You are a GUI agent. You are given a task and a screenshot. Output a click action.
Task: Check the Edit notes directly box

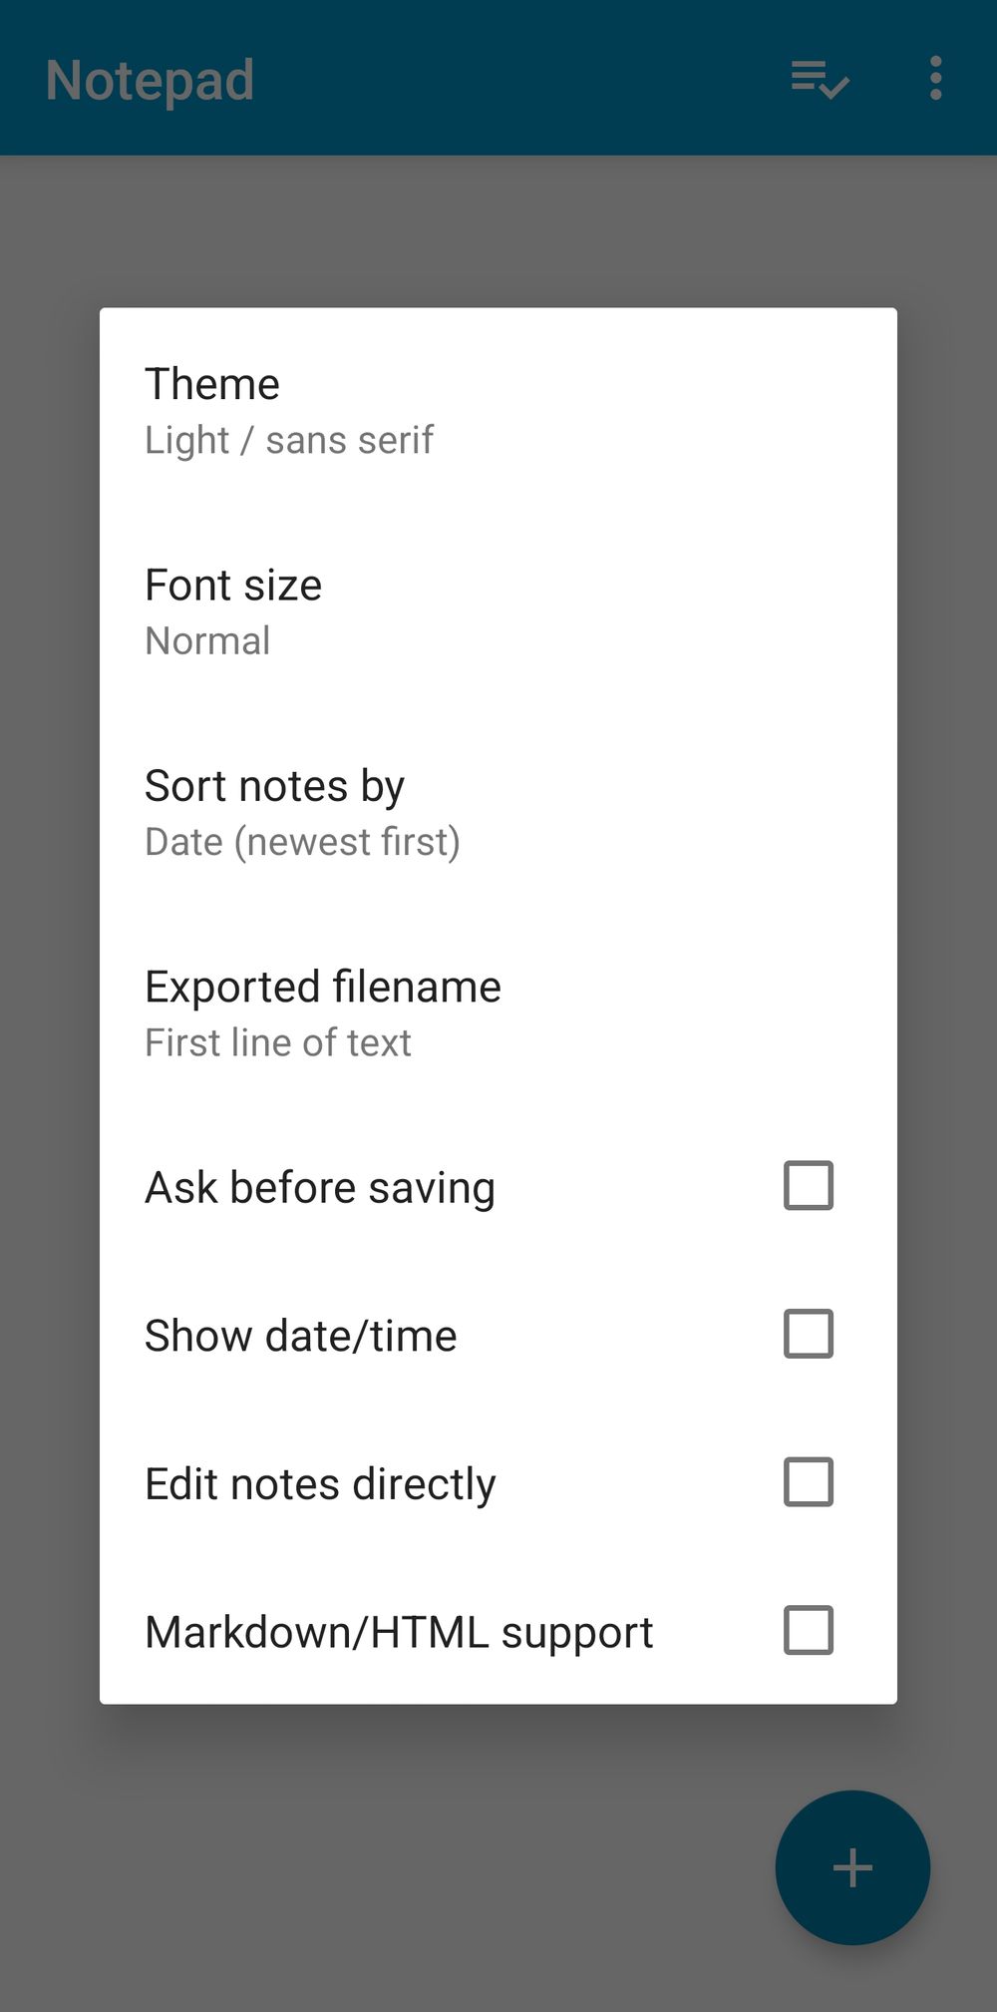point(808,1482)
